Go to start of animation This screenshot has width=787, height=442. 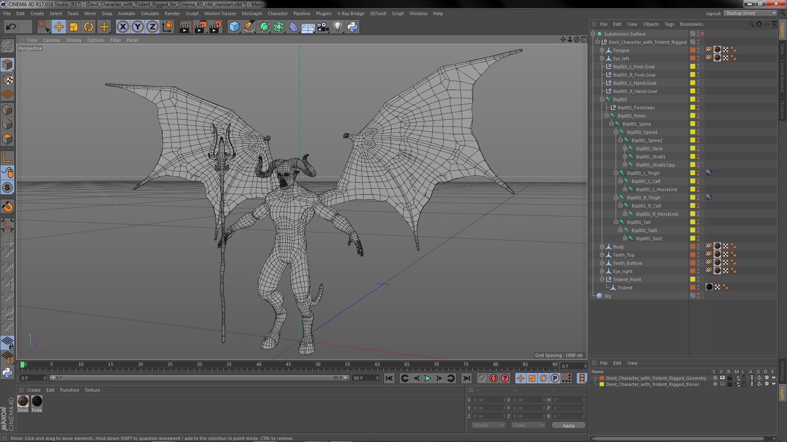click(389, 378)
